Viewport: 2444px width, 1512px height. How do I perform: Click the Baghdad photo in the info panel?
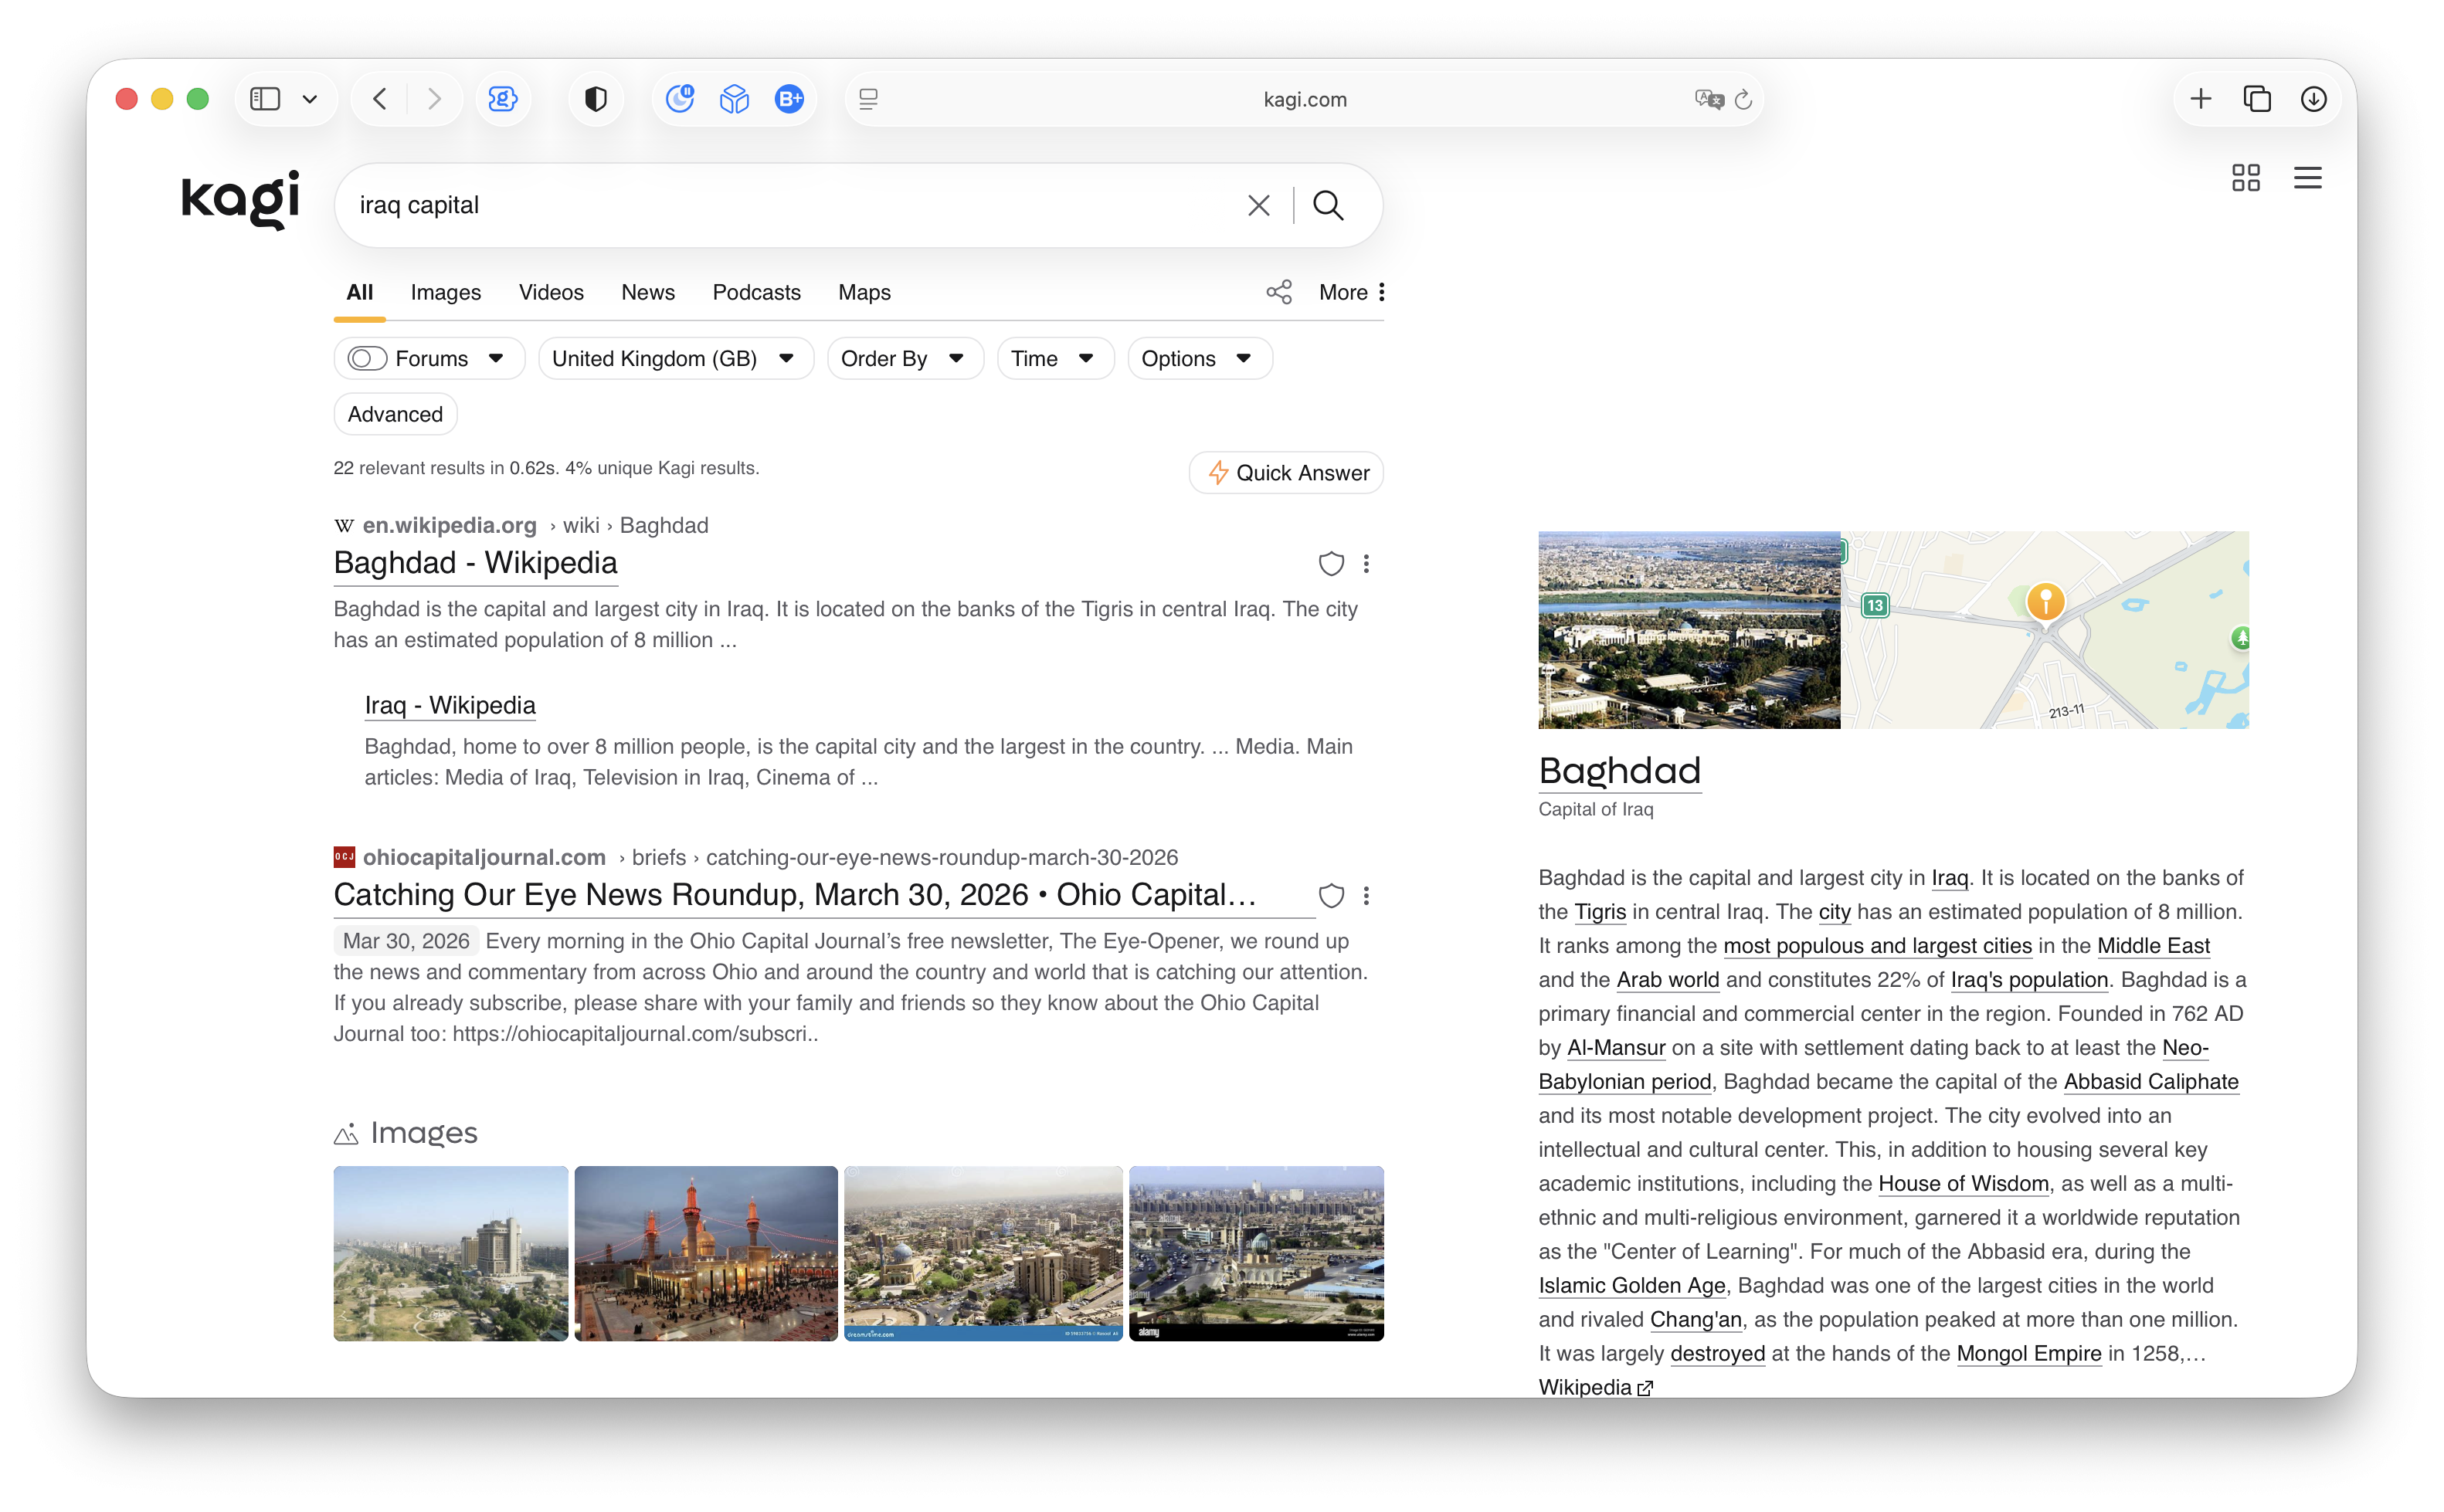pyautogui.click(x=1689, y=630)
